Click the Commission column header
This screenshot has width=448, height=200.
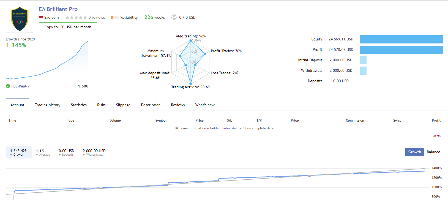point(355,120)
